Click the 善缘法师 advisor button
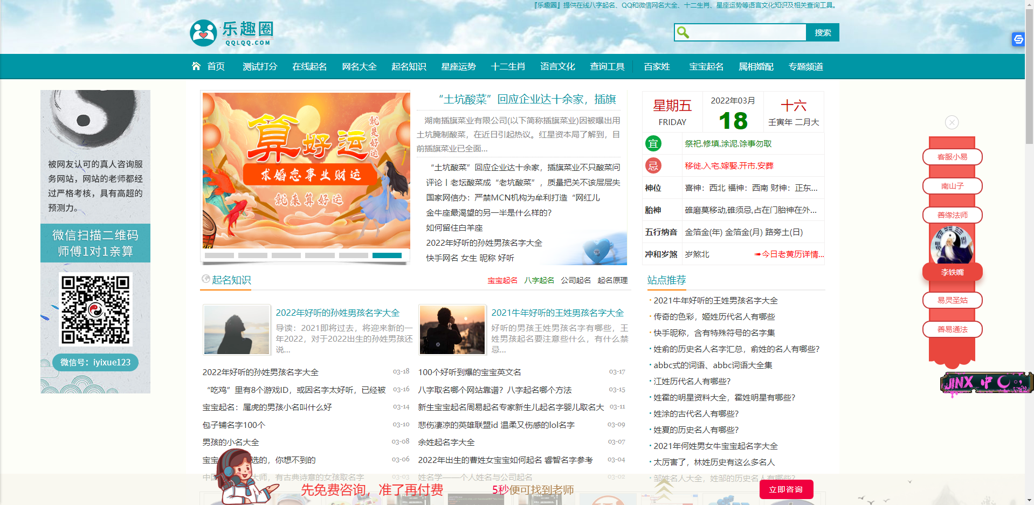 point(952,215)
